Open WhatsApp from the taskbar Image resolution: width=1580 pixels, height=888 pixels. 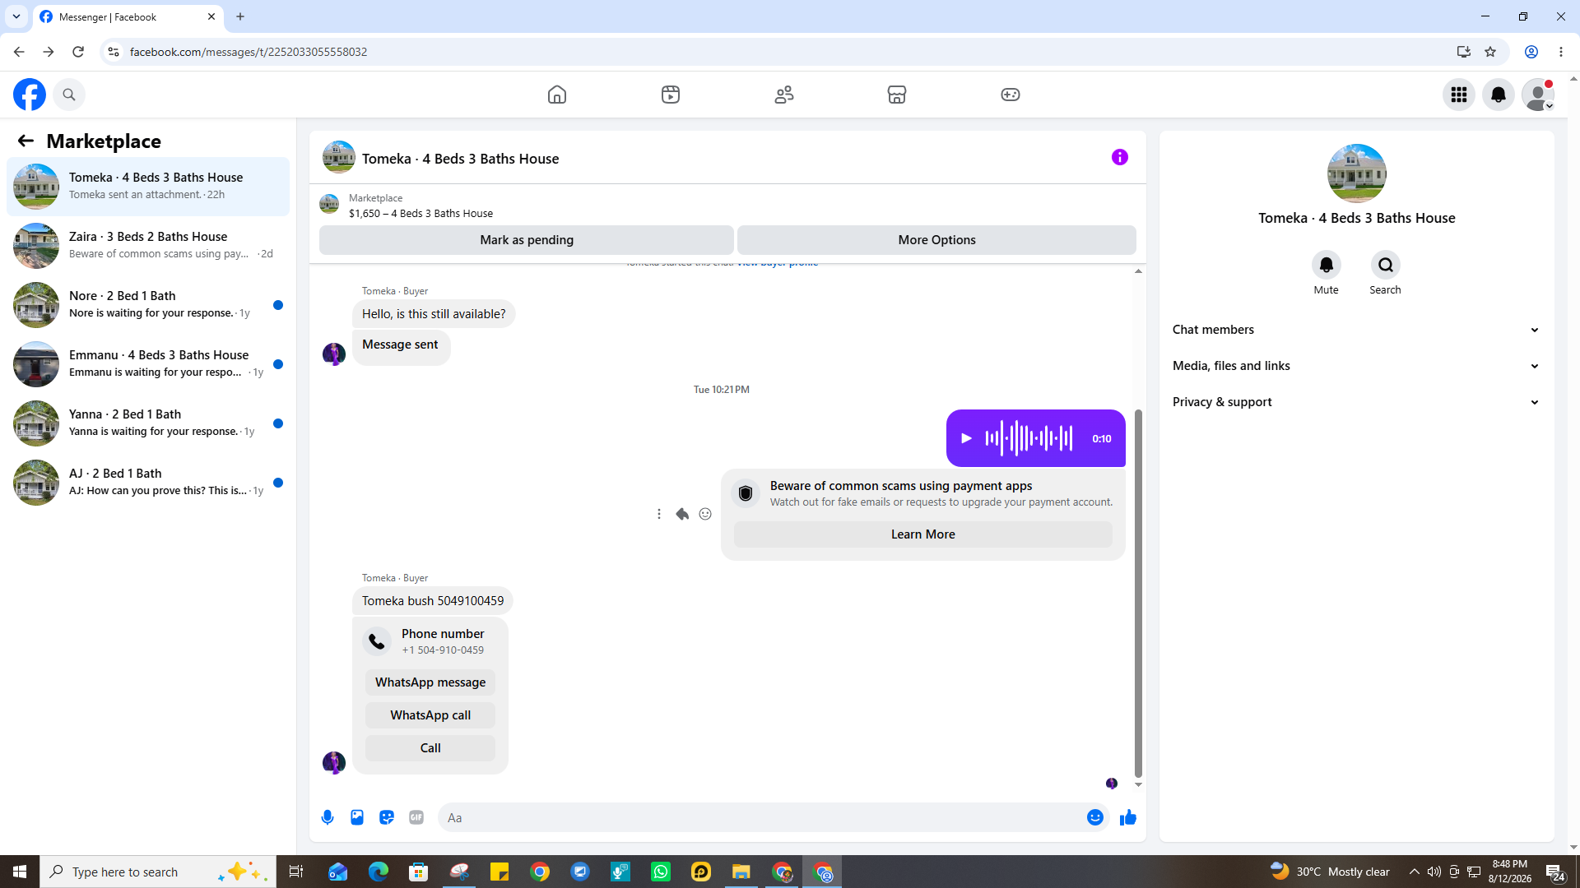661,872
